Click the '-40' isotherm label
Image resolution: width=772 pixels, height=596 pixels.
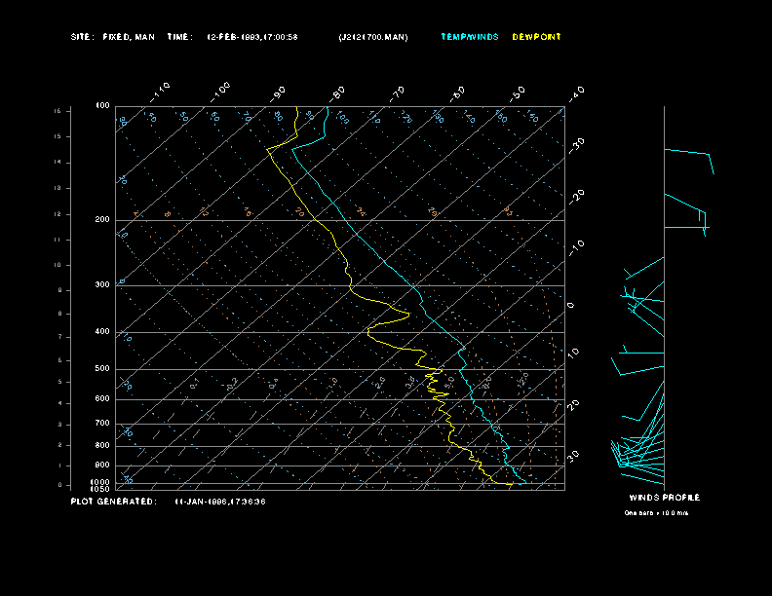tap(576, 93)
